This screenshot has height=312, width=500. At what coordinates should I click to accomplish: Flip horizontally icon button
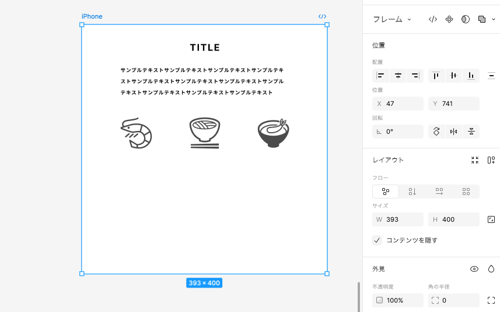click(x=453, y=132)
